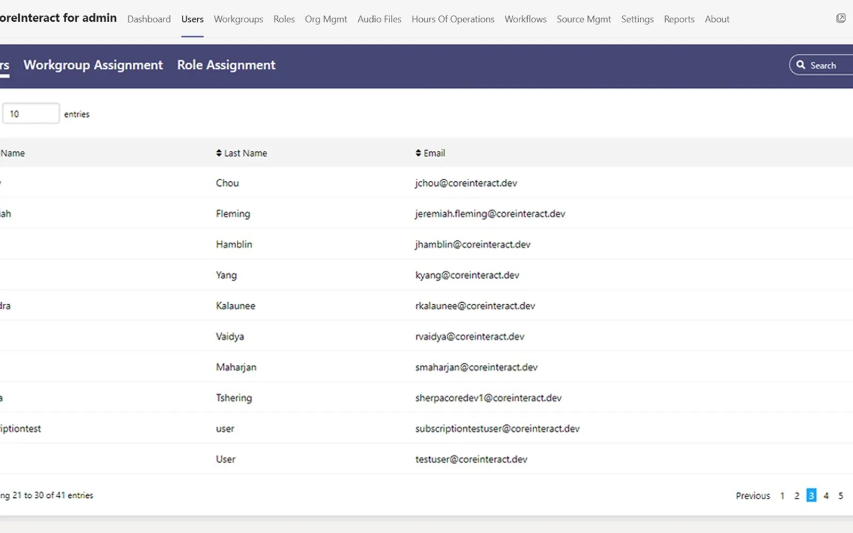This screenshot has width=853, height=533.
Task: Click current page 3 button
Action: 811,496
